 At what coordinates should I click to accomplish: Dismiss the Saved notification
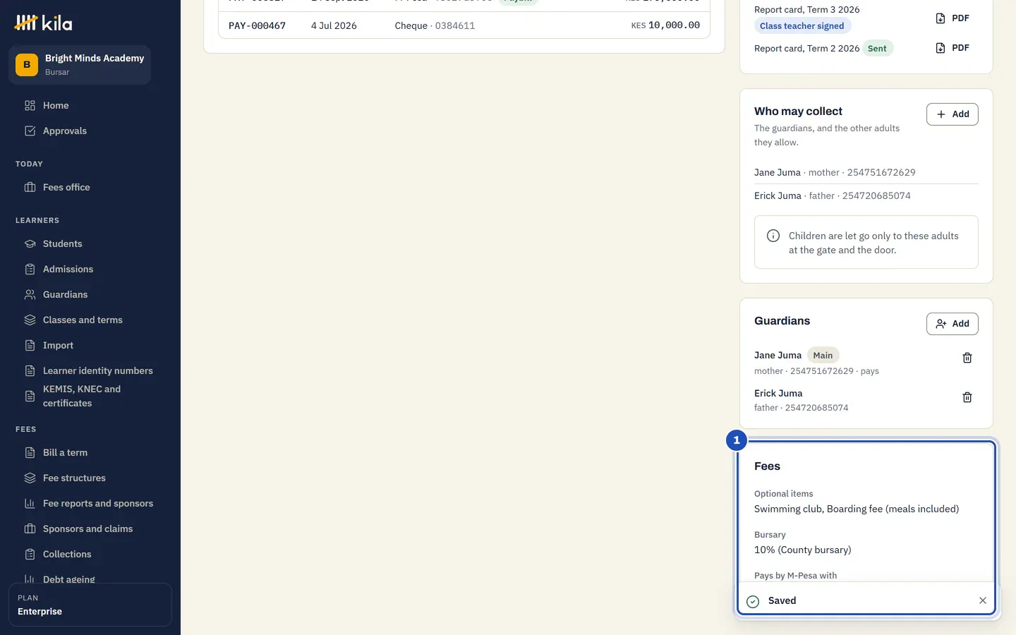983,600
